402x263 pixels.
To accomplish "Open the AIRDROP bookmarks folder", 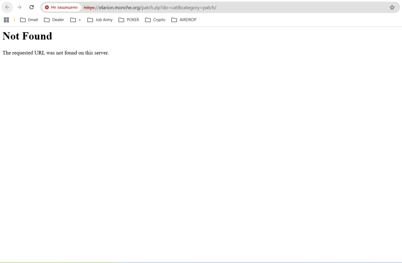I will (184, 20).
